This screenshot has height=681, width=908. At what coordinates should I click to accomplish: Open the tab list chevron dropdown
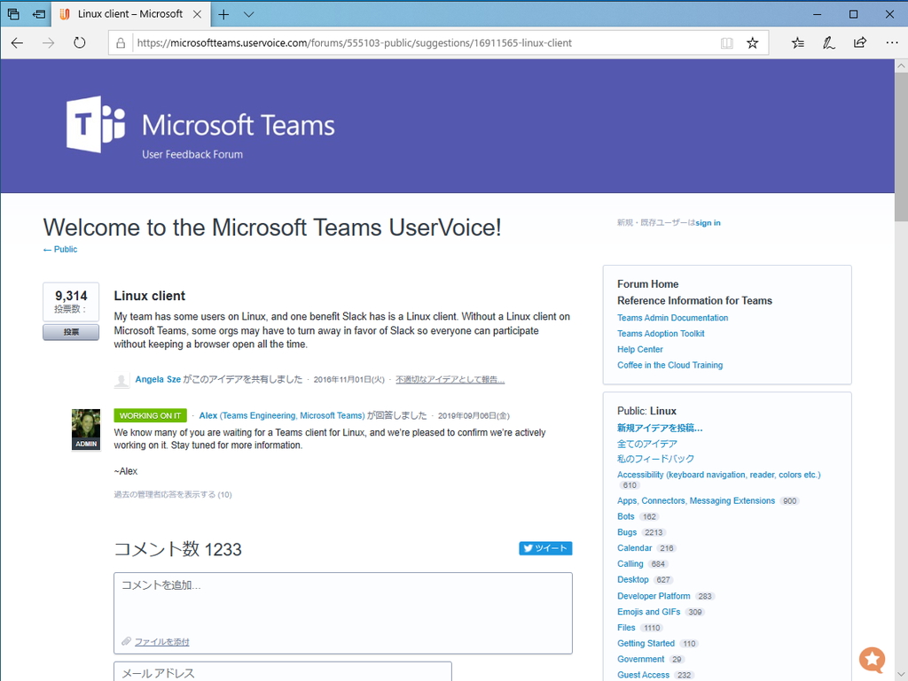point(248,14)
